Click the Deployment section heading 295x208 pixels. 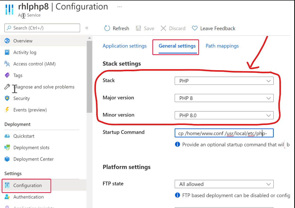[x=17, y=124]
